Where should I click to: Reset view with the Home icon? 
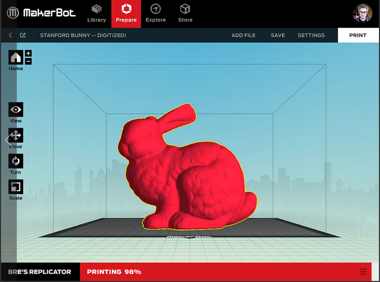tap(16, 57)
